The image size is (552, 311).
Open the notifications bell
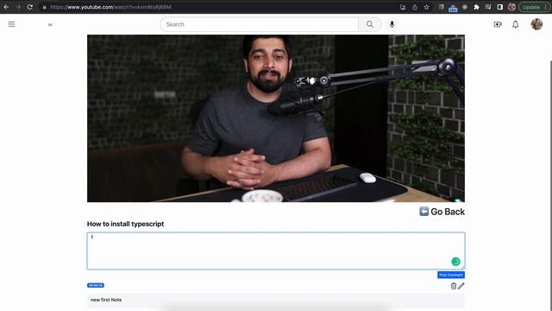pos(516,24)
